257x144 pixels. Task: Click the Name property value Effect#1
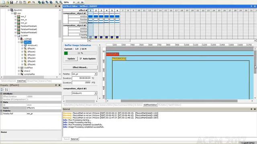44,108
